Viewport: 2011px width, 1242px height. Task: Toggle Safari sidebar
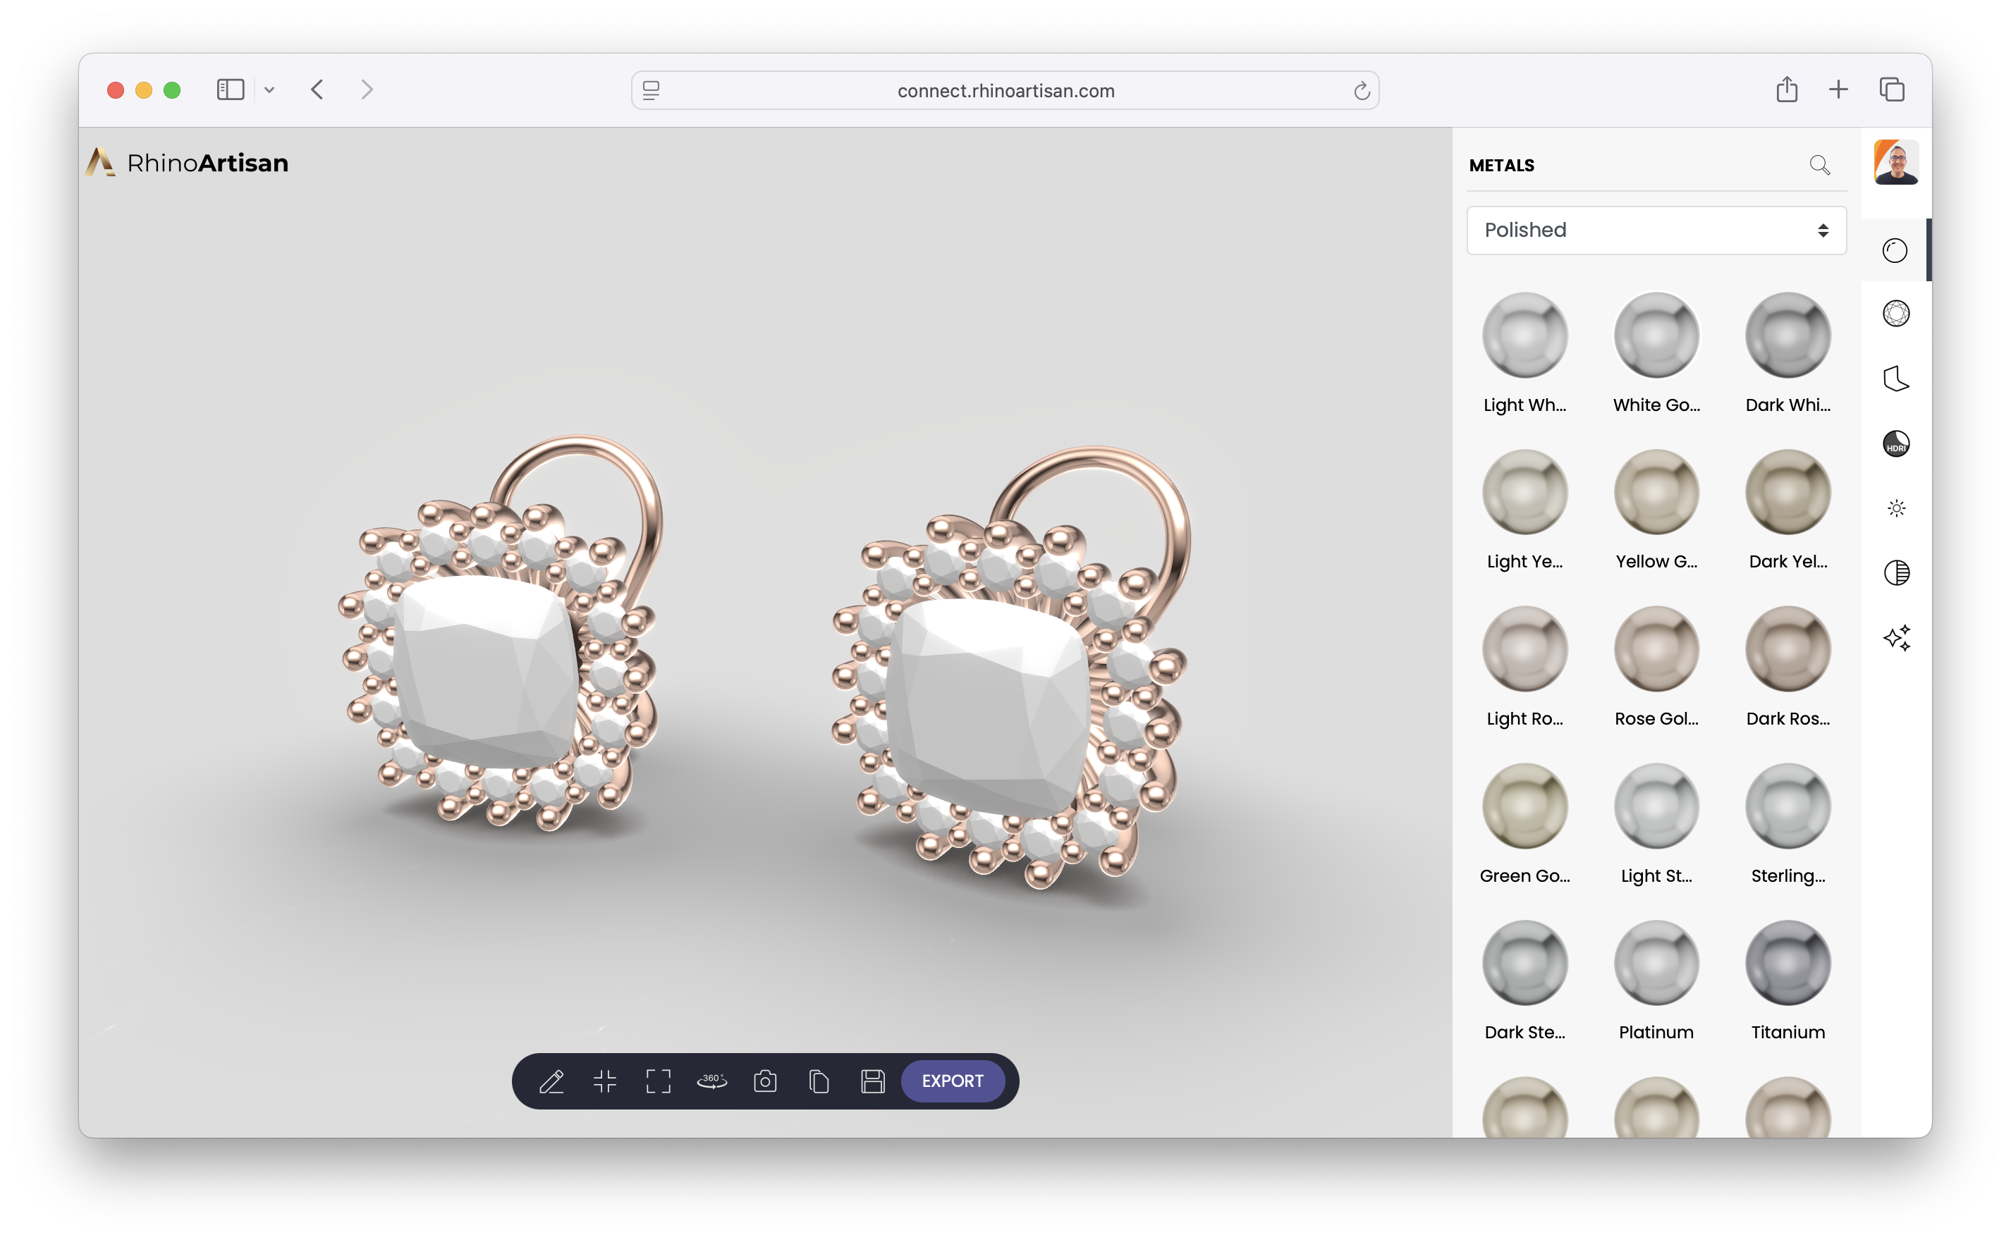[230, 90]
